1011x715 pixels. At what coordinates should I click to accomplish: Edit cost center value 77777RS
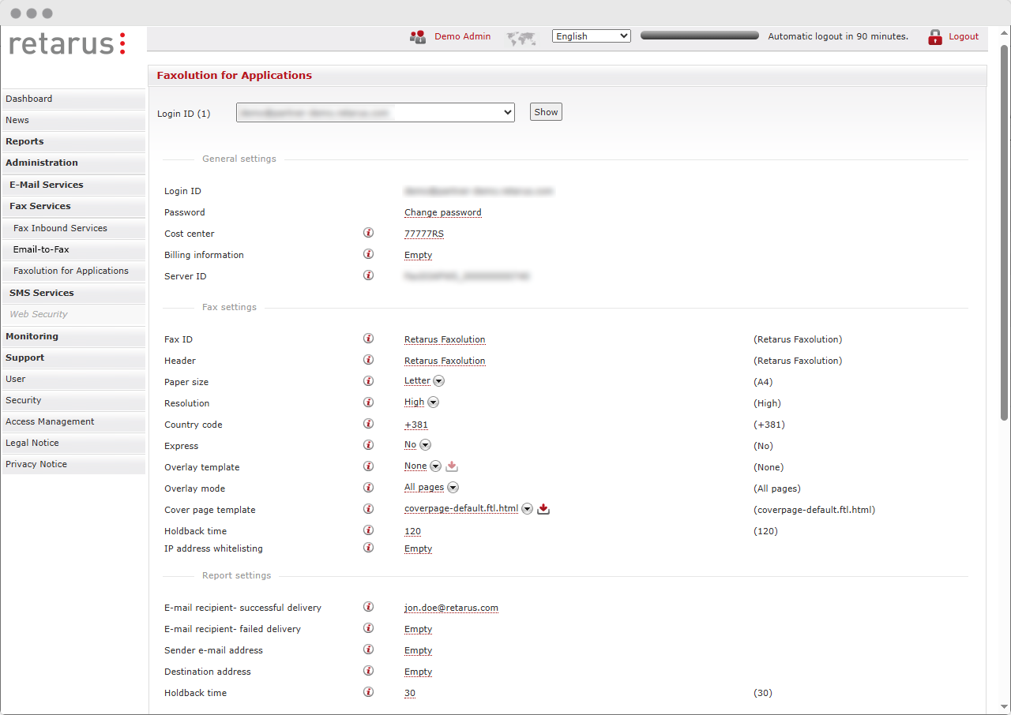(424, 234)
